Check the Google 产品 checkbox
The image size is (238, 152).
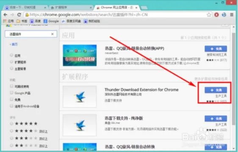click(x=11, y=93)
